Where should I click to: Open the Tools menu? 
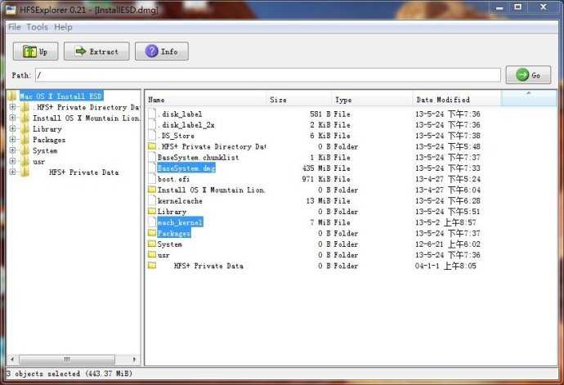(37, 27)
